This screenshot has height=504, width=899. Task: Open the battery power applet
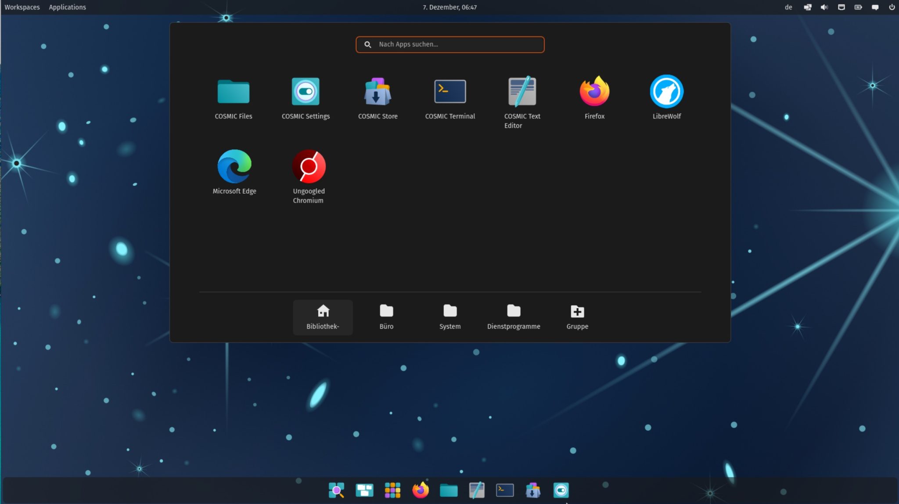pos(858,7)
